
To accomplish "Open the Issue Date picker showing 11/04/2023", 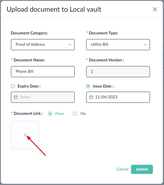I will coord(118,97).
